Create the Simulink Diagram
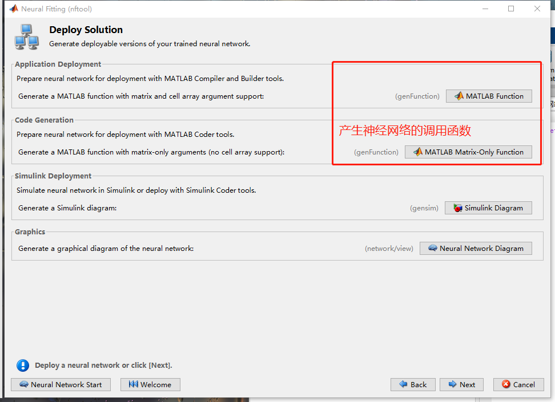Viewport: 555px width, 402px height. (x=488, y=208)
